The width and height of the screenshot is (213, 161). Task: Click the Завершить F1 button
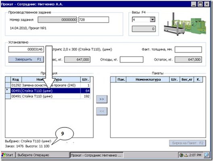26,59
